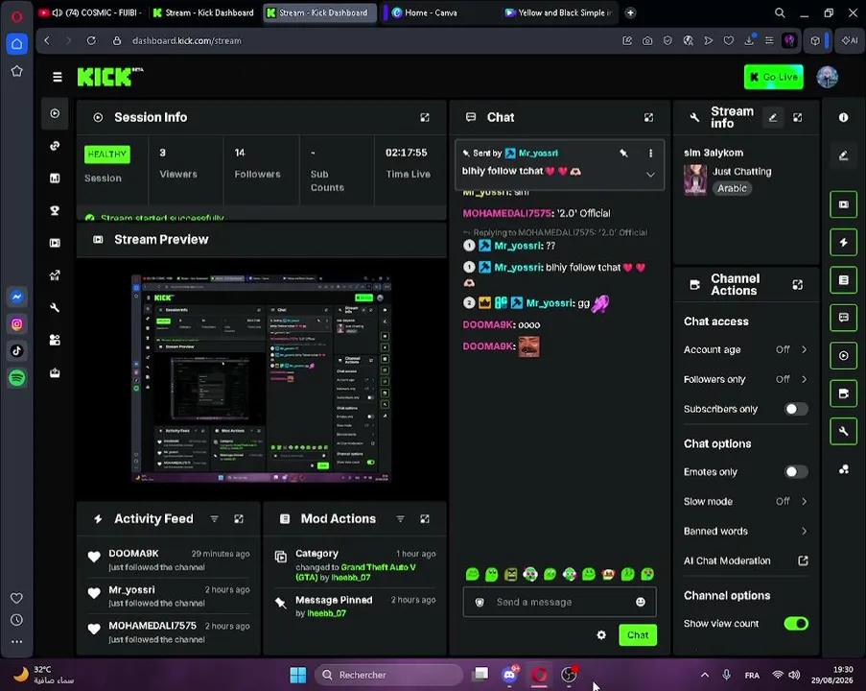Screen dimensions: 866x691
Task: Disable Show view count switch
Action: [x=796, y=624]
